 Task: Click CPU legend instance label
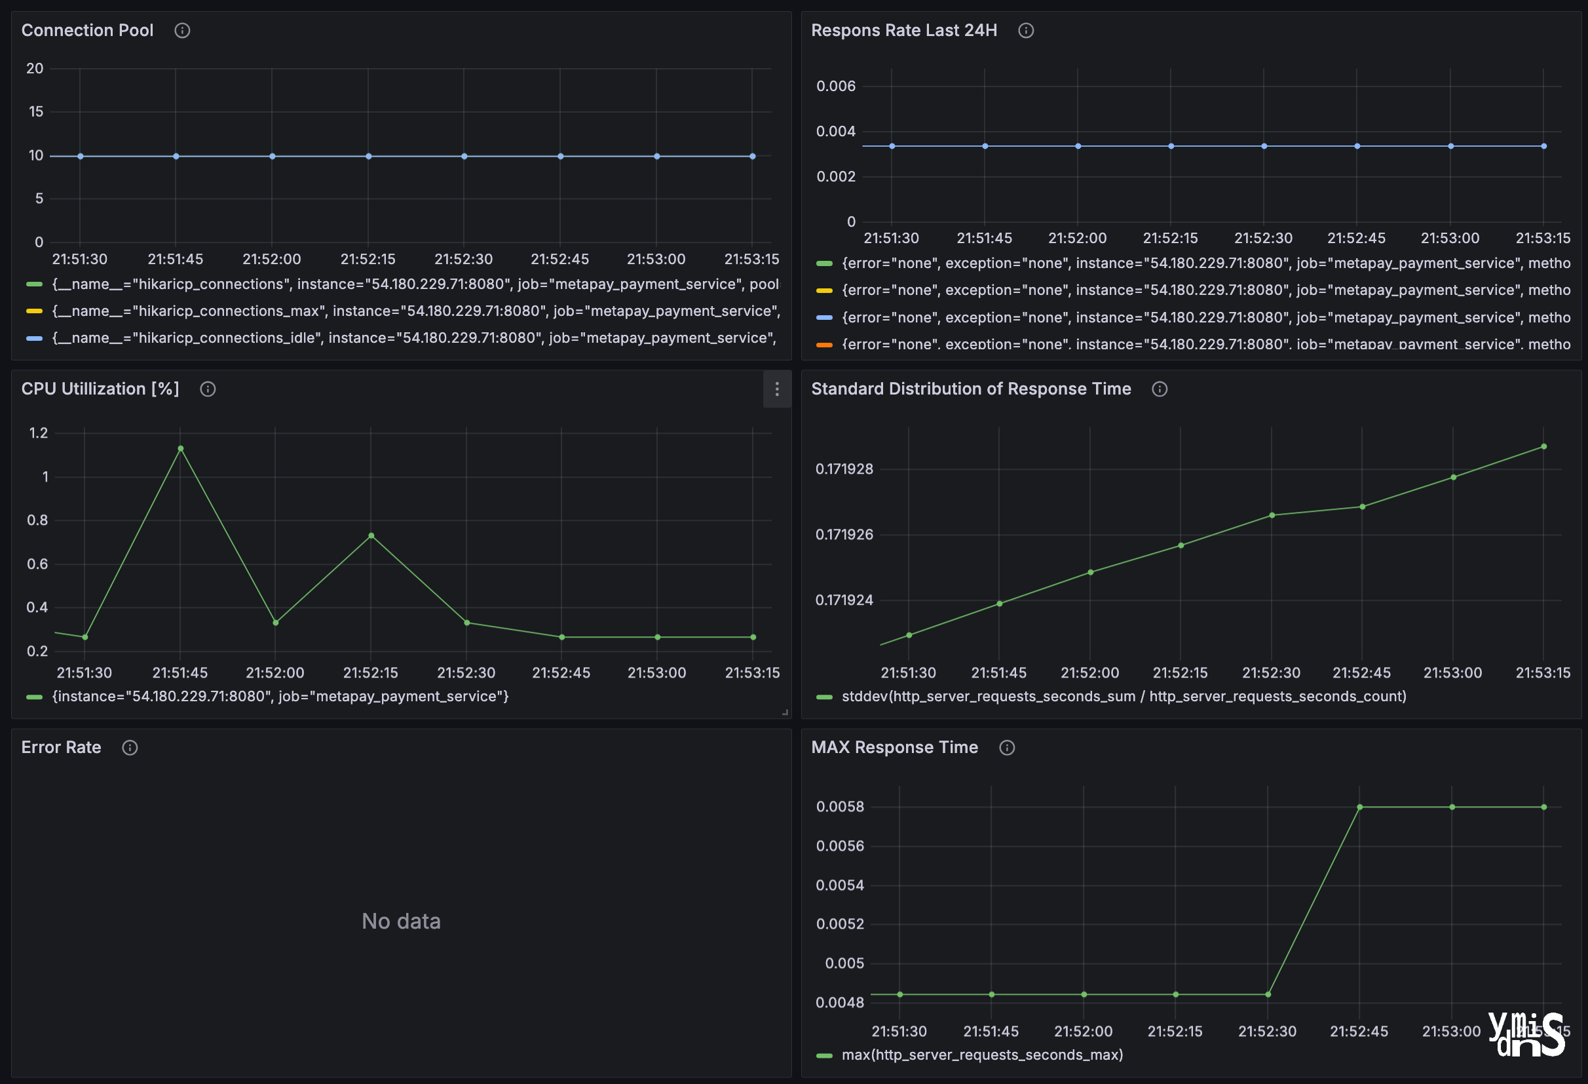(280, 697)
